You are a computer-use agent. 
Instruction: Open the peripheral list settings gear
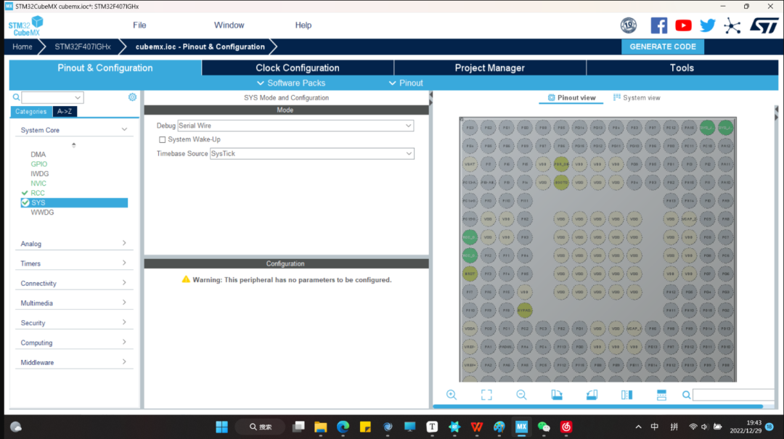coord(132,97)
